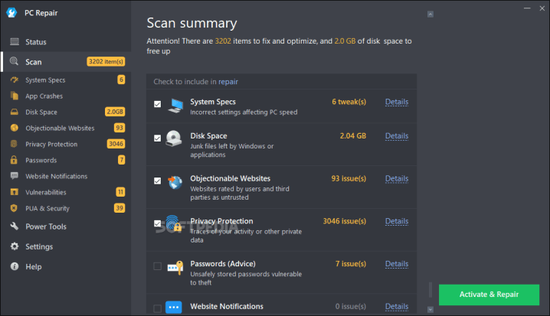Click the Vulnerabilities sidebar icon
Screen dimensions: 550x316
coord(14,192)
